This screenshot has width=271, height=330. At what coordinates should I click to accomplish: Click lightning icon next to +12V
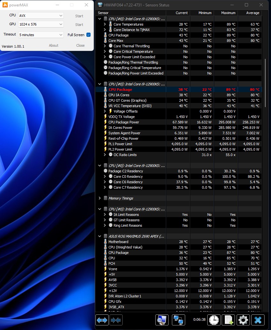(106, 290)
